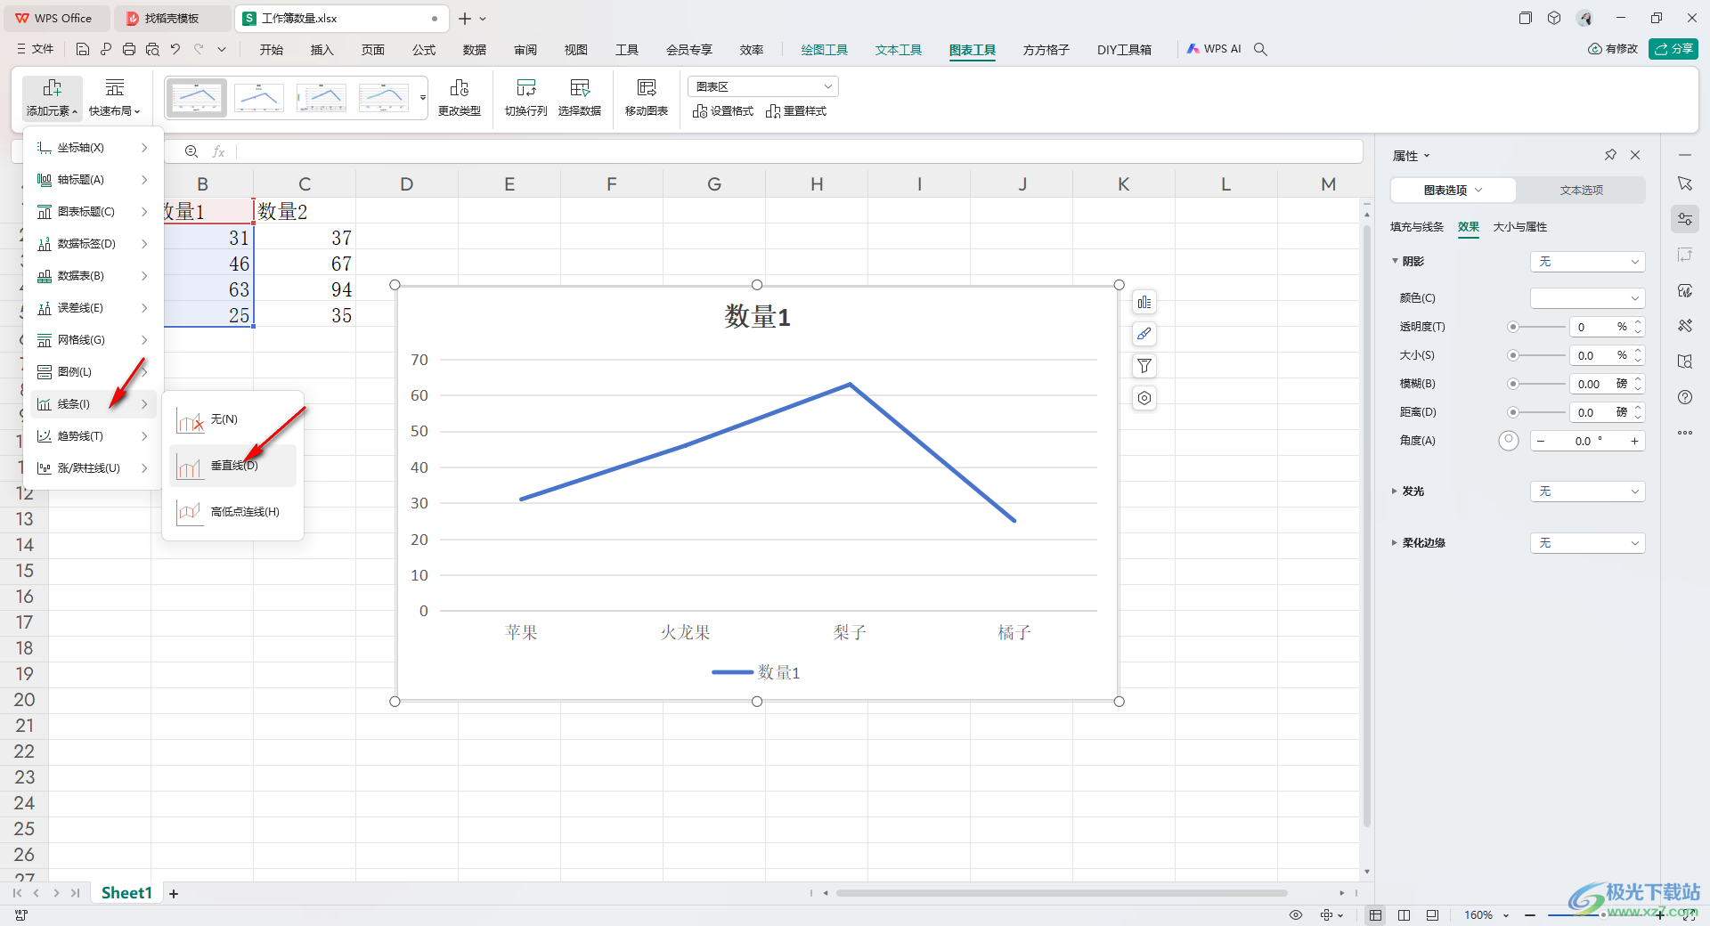Click the print icon in quick toolbar

(129, 49)
